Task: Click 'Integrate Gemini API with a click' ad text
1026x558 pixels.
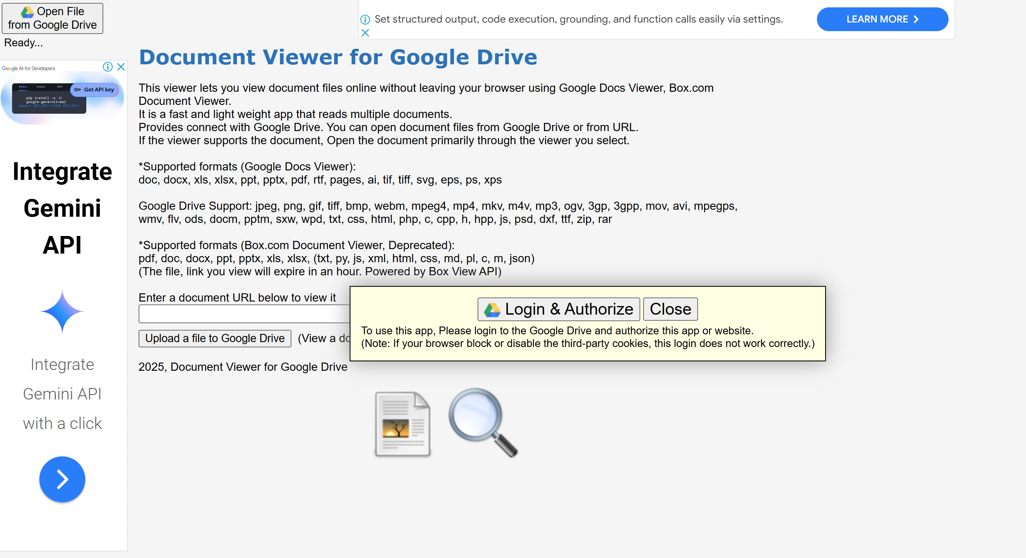Action: 62,394
